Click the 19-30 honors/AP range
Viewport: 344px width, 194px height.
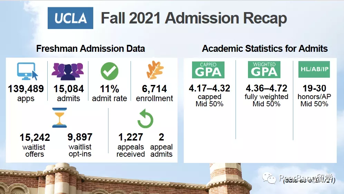(314, 88)
